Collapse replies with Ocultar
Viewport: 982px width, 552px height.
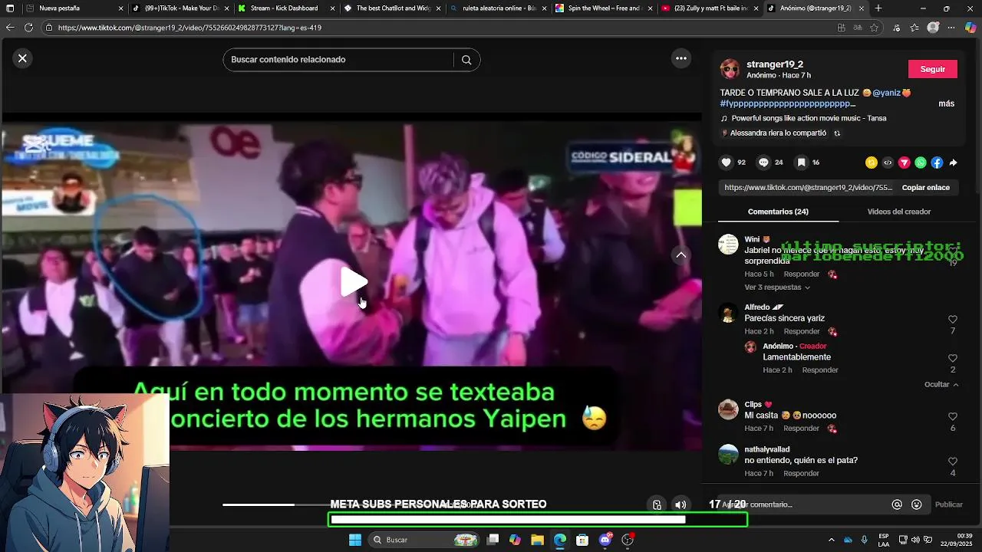tap(941, 384)
